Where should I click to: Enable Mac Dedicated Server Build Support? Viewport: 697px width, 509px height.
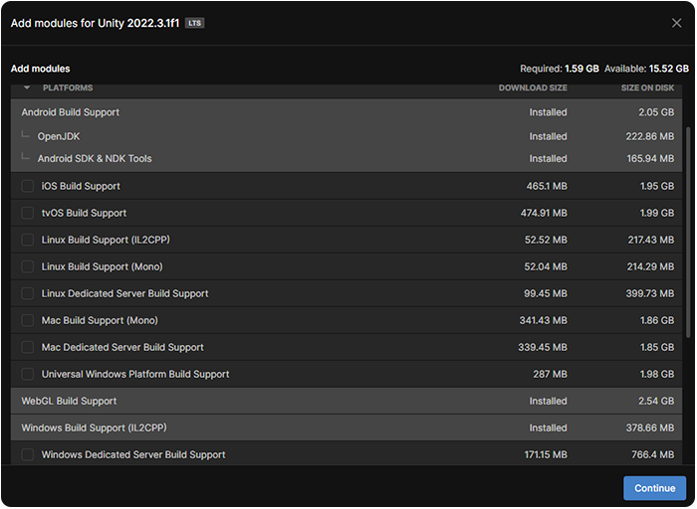28,347
